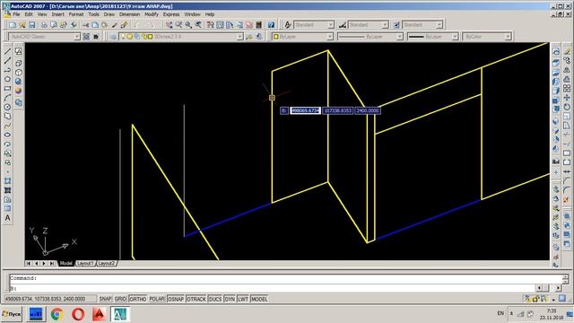The height and width of the screenshot is (323, 574).
Task: Select the Multiline Text tool (A)
Action: coord(7,218)
